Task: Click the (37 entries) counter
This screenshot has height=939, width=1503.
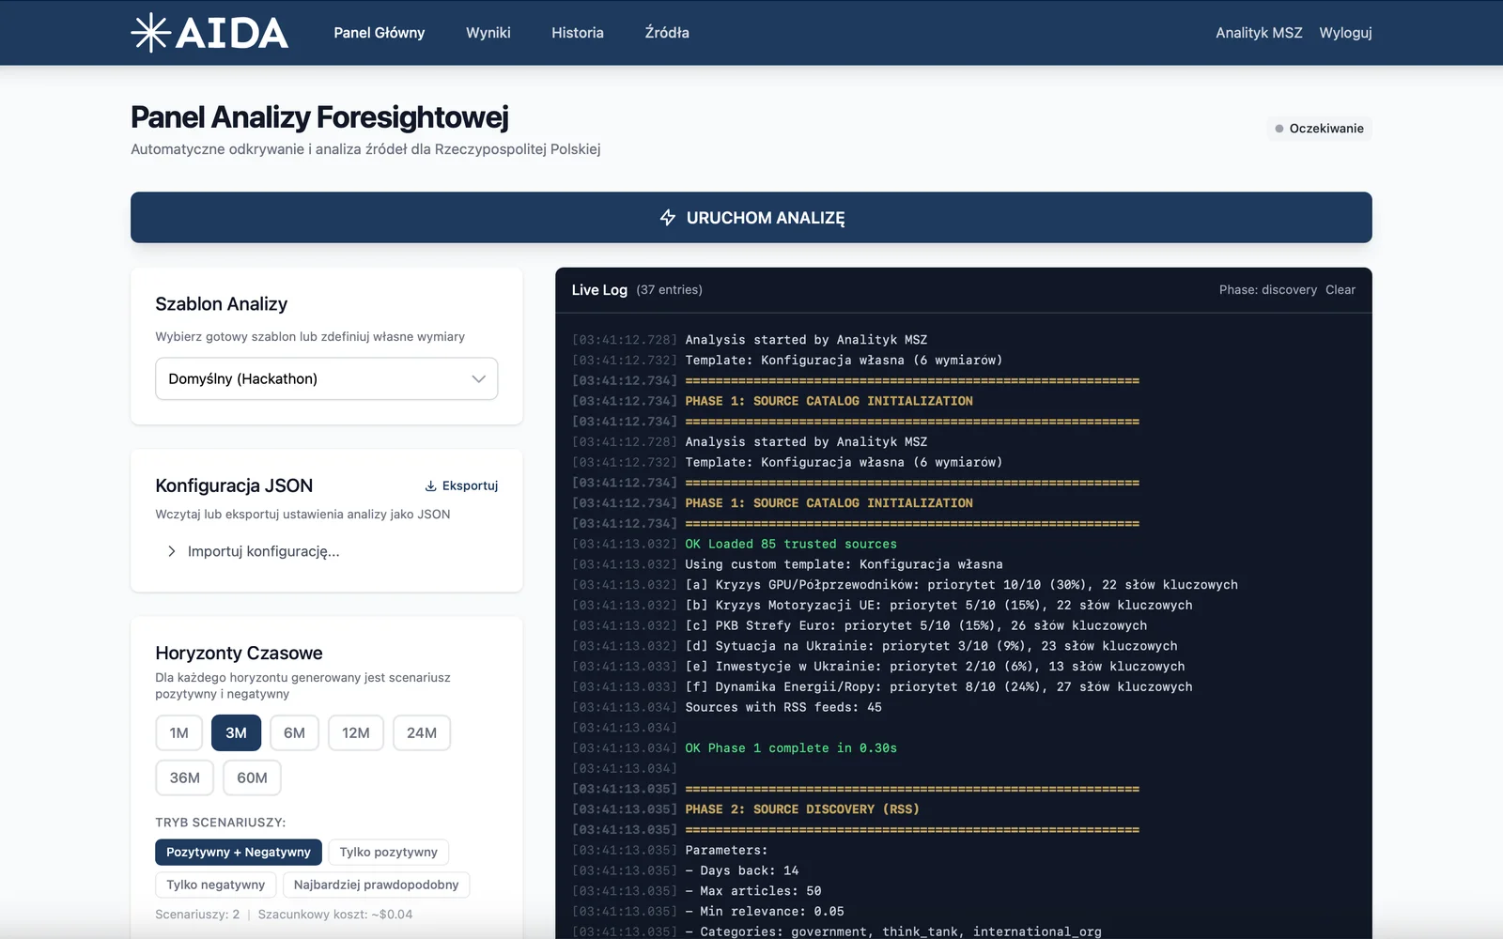Action: (670, 290)
